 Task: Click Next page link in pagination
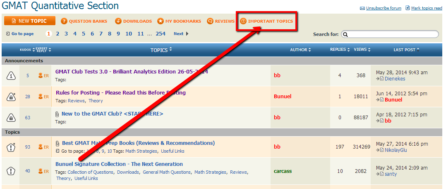coord(178,34)
